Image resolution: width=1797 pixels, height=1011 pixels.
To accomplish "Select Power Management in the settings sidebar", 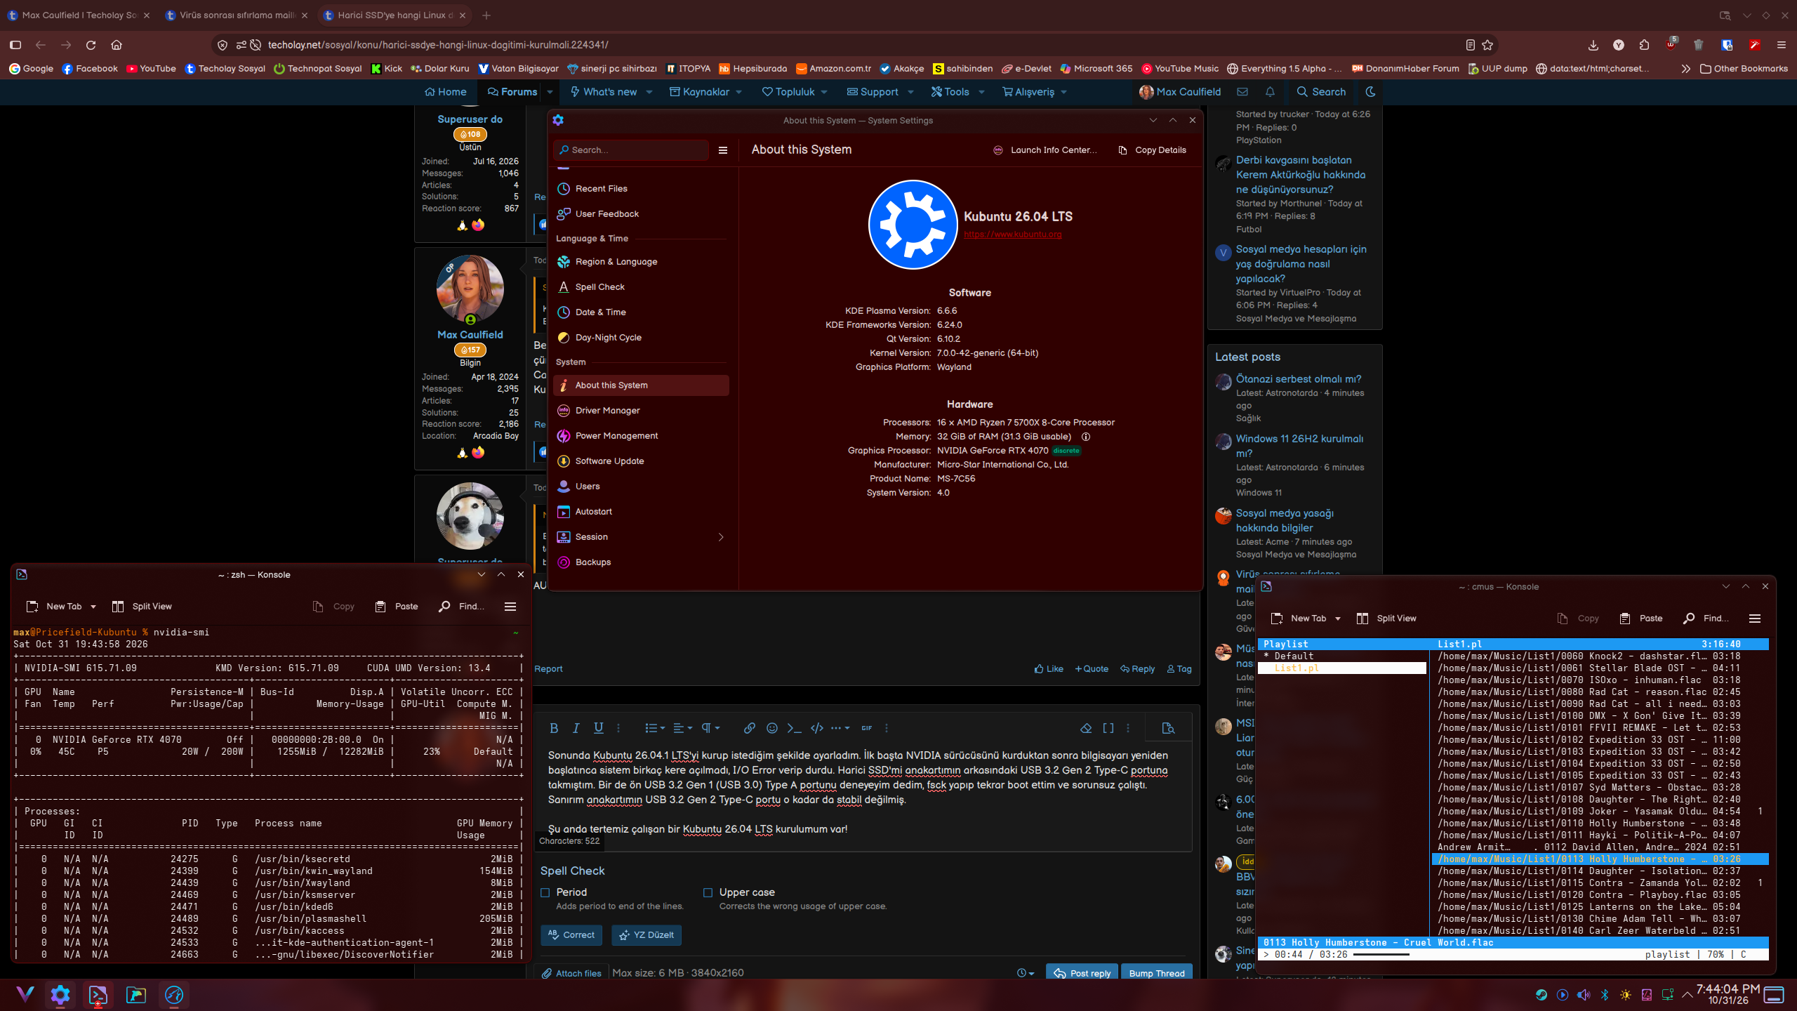I will tap(642, 436).
